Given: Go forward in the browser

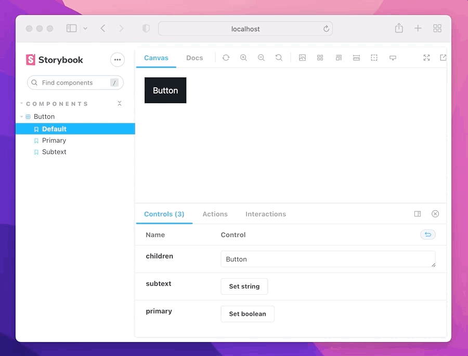Looking at the screenshot, I should pyautogui.click(x=121, y=29).
